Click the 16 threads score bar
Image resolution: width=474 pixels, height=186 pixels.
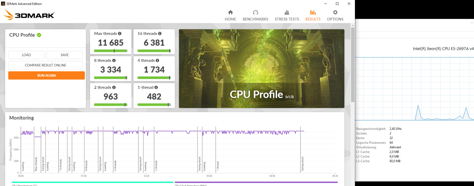point(154,51)
